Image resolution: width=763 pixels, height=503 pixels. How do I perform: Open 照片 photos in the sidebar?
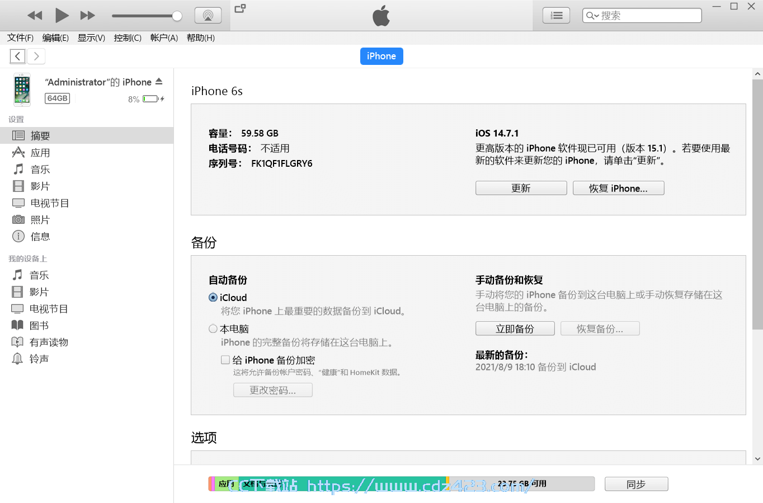pyautogui.click(x=87, y=219)
